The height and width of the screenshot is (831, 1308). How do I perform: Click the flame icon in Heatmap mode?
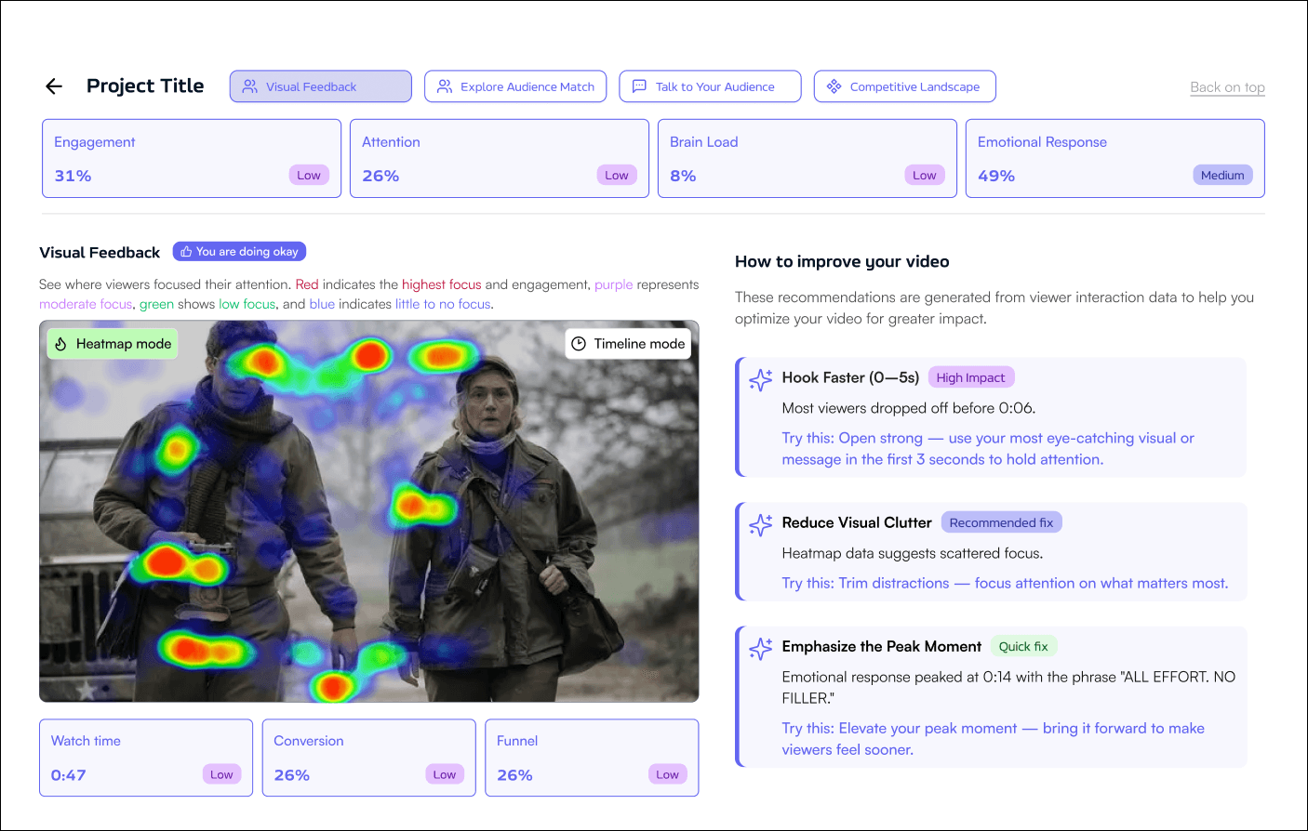pos(60,344)
